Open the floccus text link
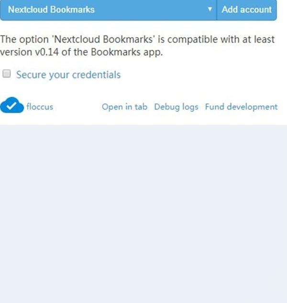Screen dimensions: 287x303 click(x=40, y=107)
